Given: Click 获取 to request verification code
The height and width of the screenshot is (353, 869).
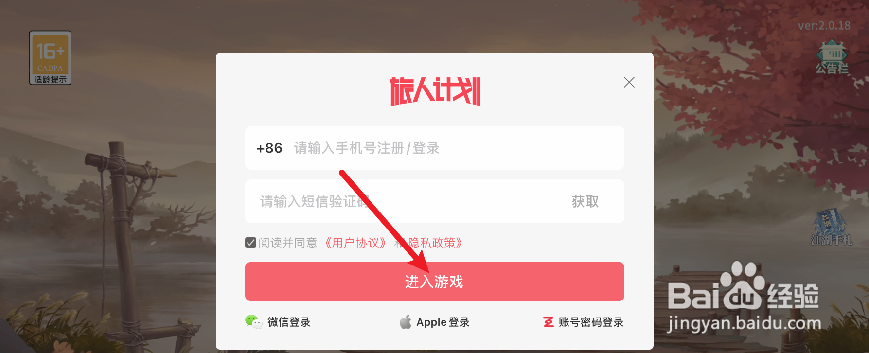Looking at the screenshot, I should (585, 201).
